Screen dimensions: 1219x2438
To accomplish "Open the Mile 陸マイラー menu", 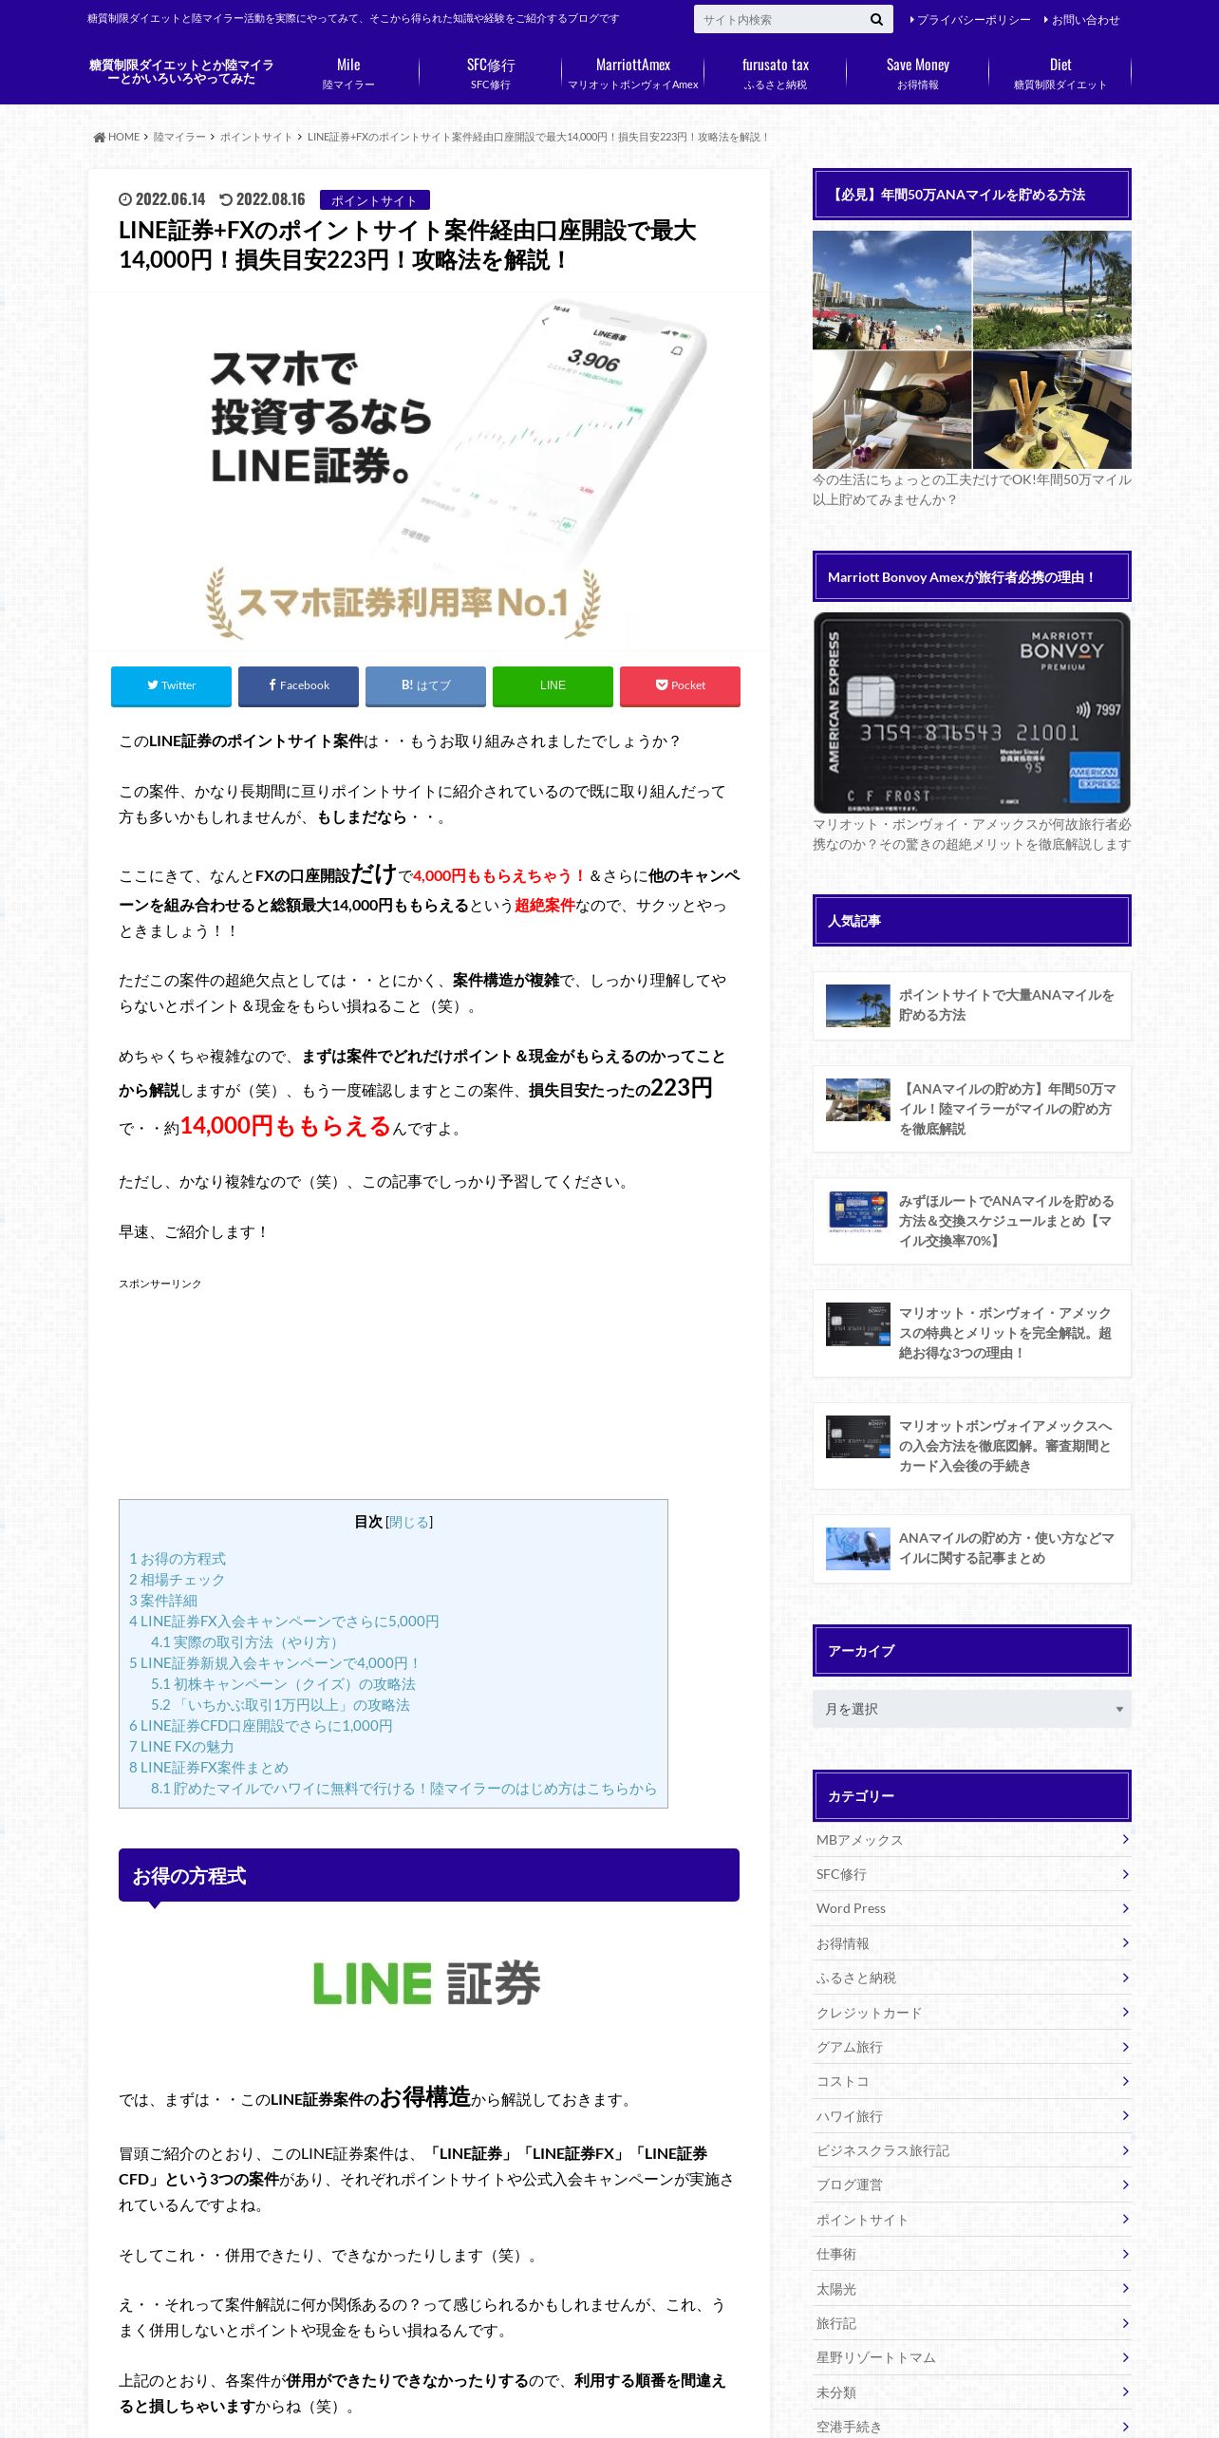I will [348, 73].
